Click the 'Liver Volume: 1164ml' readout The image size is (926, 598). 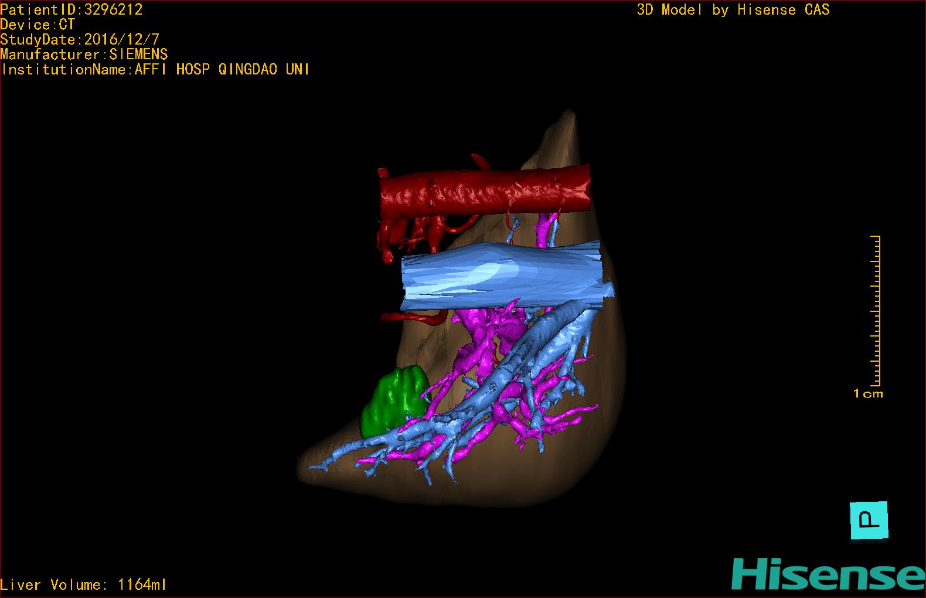(83, 585)
